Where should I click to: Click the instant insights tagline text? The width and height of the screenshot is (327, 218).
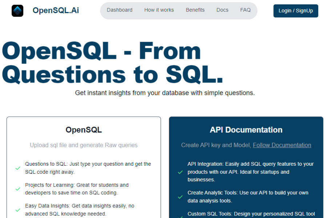165,93
